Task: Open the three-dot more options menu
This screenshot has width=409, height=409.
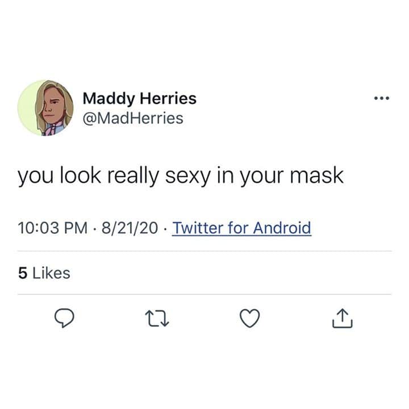Action: (x=382, y=98)
